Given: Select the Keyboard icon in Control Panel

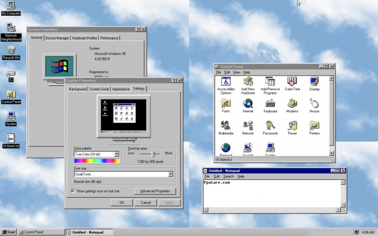Looking at the screenshot, I should click(x=270, y=104).
